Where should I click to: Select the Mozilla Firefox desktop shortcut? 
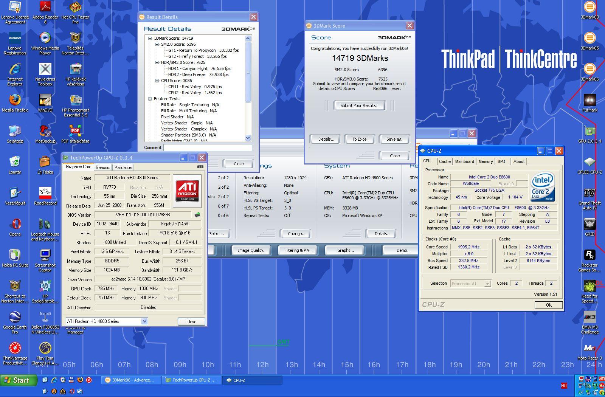click(15, 103)
